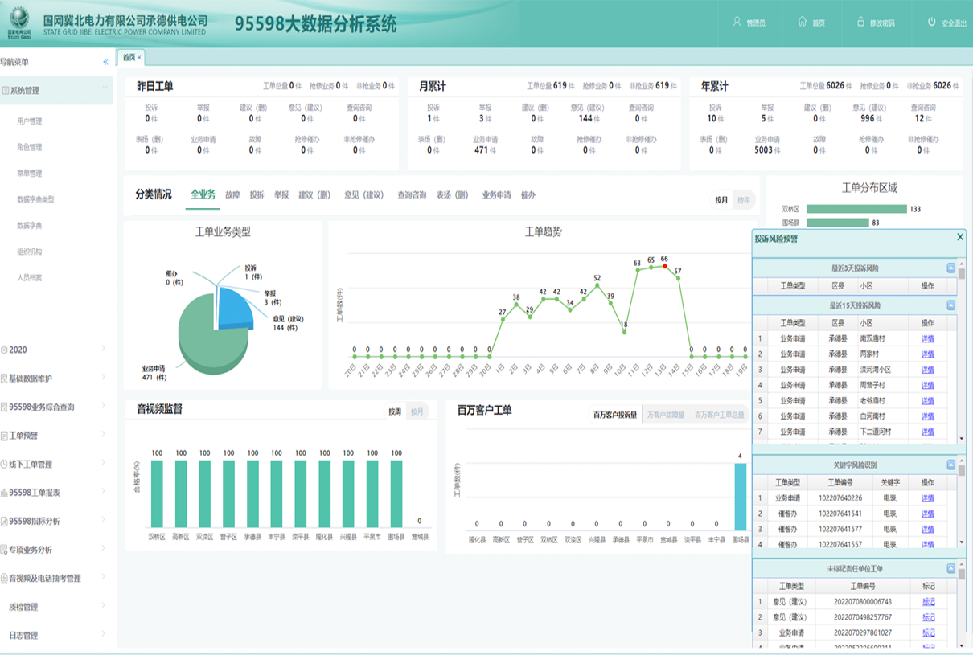
Task: Expand 95598指标分析 menu
Action: (56, 521)
